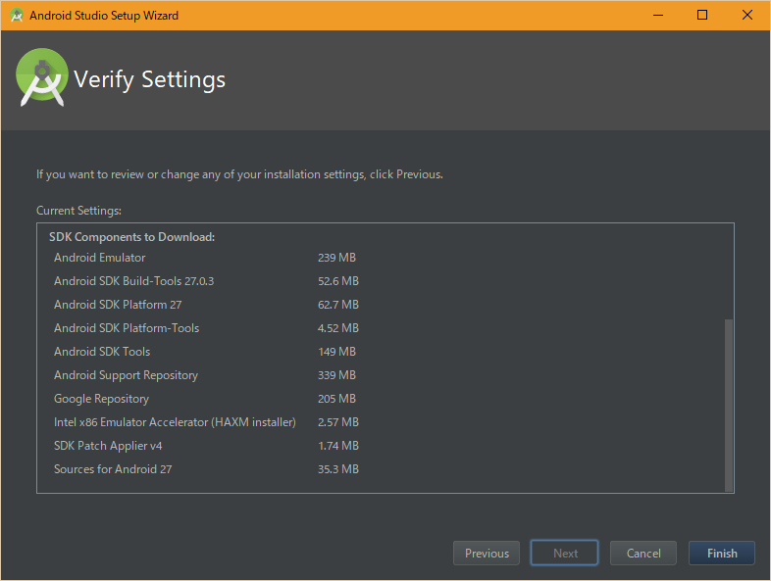Click the Google Repository entry
The image size is (771, 581).
click(x=101, y=399)
